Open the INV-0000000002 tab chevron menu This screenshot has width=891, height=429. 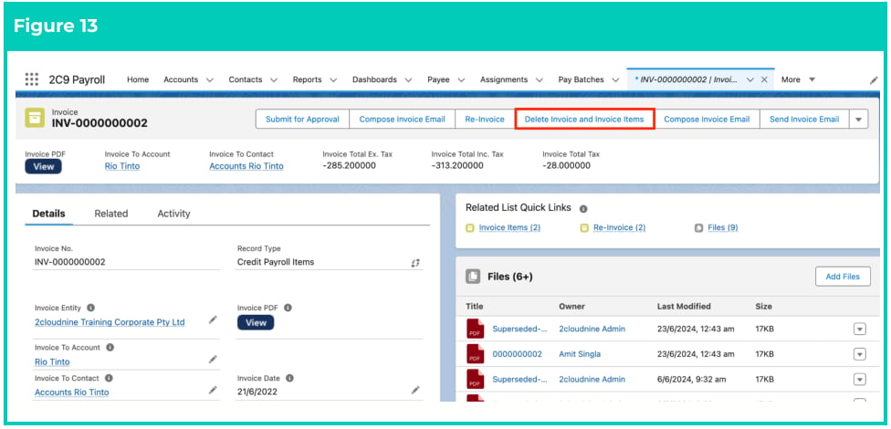click(750, 80)
